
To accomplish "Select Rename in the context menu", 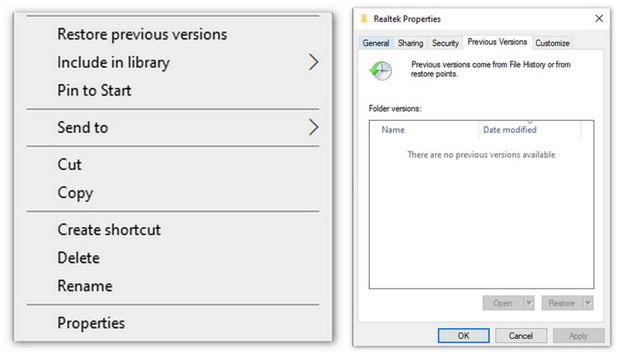I will (x=84, y=286).
